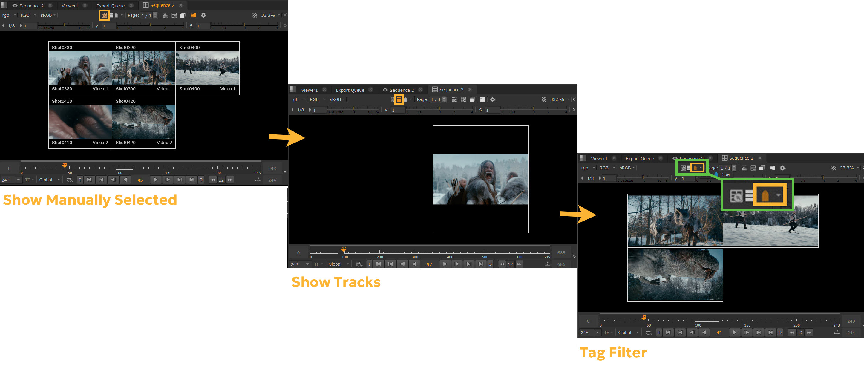Switch to Viewer1 tab in middle panel
This screenshot has height=369, width=864.
click(309, 90)
